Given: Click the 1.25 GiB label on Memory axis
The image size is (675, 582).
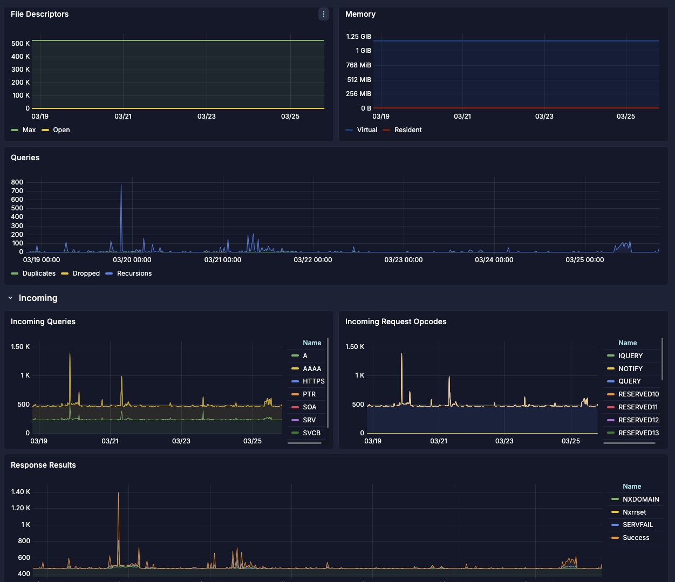Looking at the screenshot, I should pyautogui.click(x=359, y=37).
